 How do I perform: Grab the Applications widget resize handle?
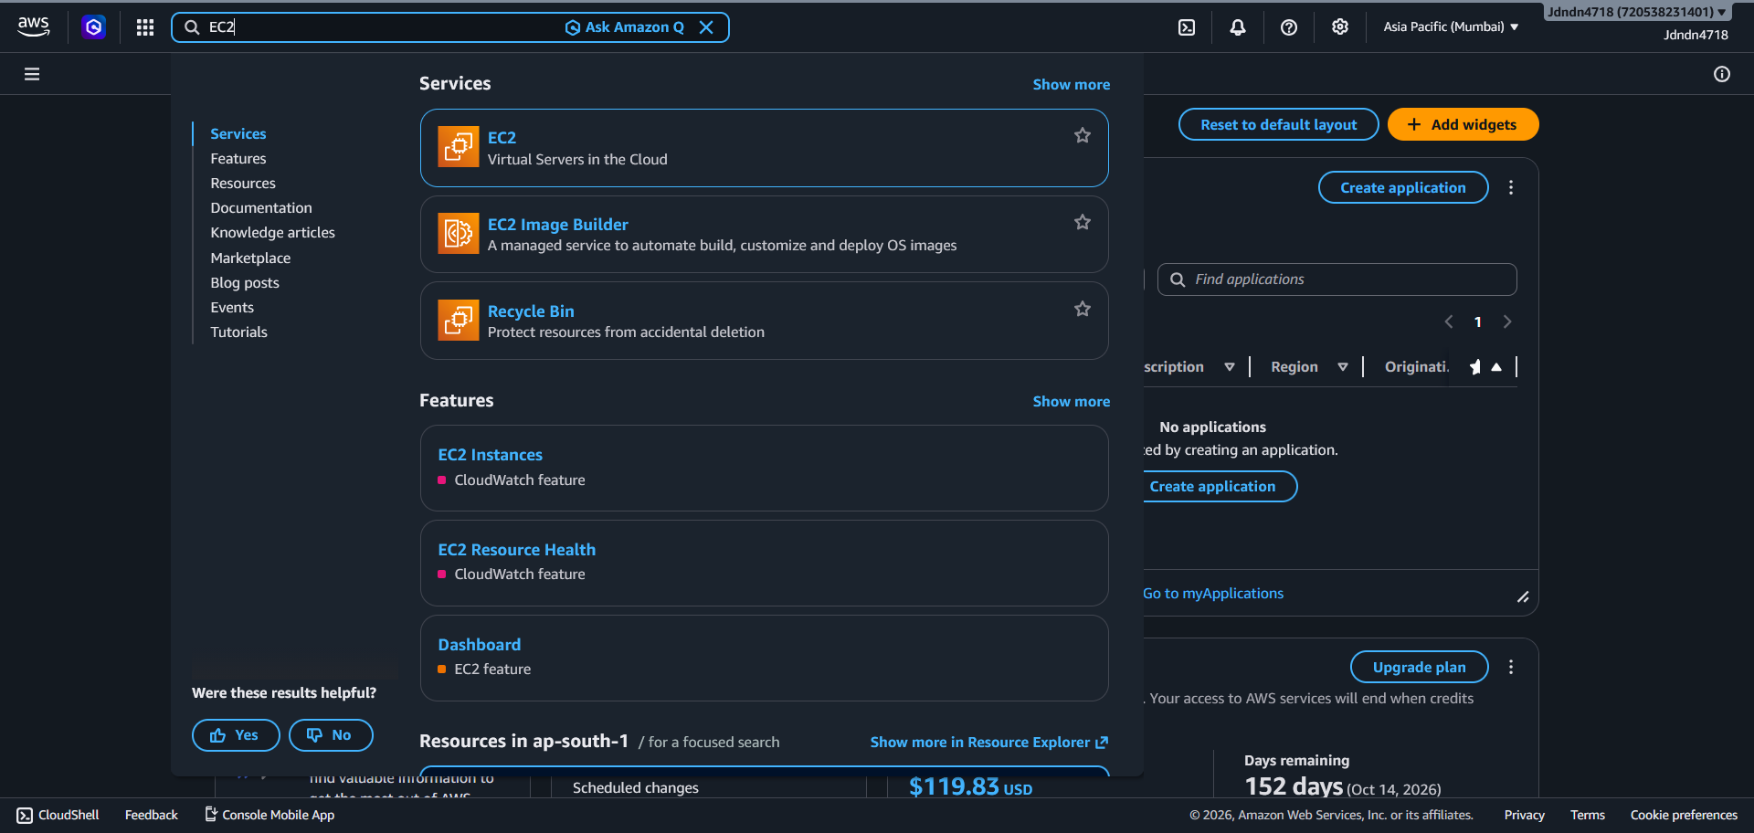click(1523, 597)
